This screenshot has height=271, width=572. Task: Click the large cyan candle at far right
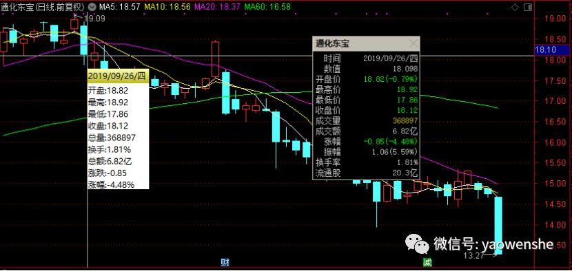point(498,226)
